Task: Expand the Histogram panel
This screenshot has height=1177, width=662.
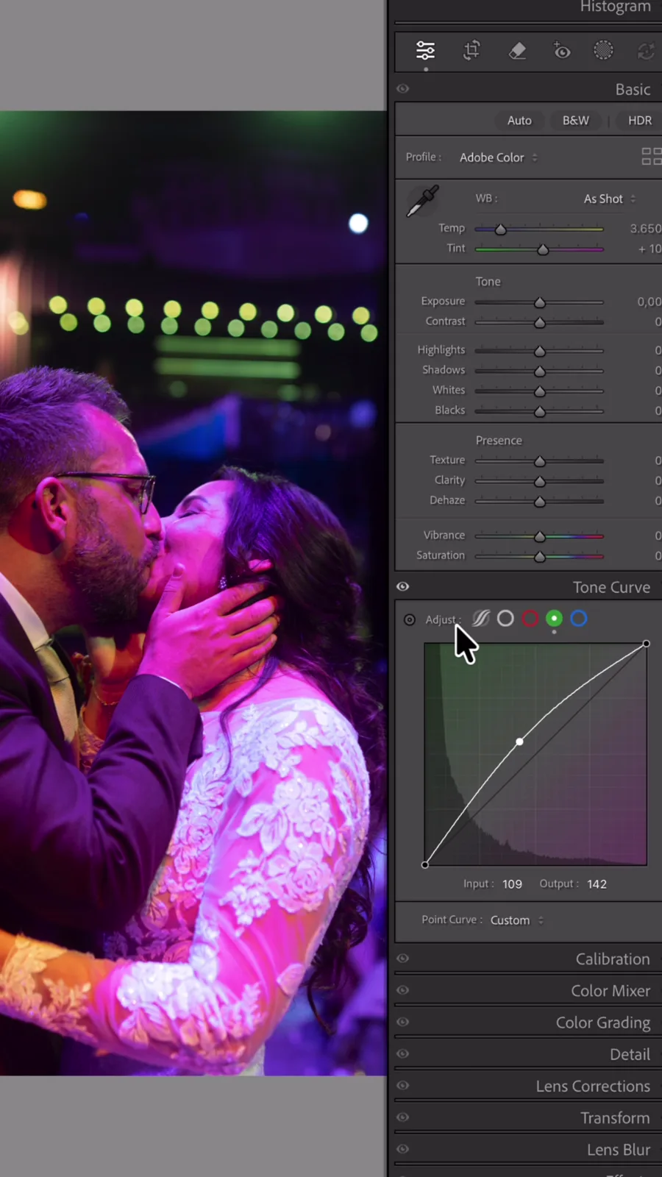Action: click(615, 7)
